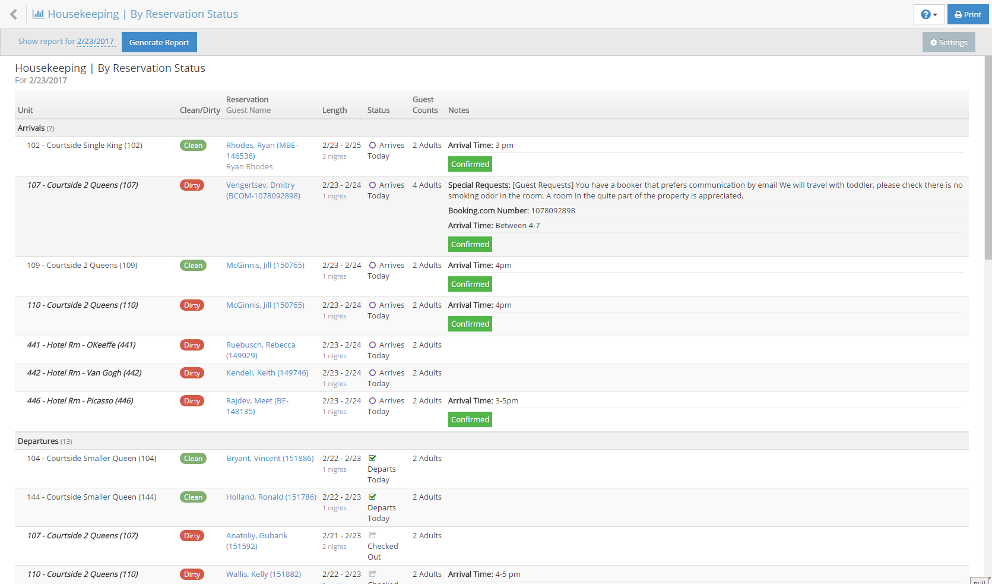Viewport: 992px width, 584px height.
Task: Open the Settings gear button
Action: (948, 42)
